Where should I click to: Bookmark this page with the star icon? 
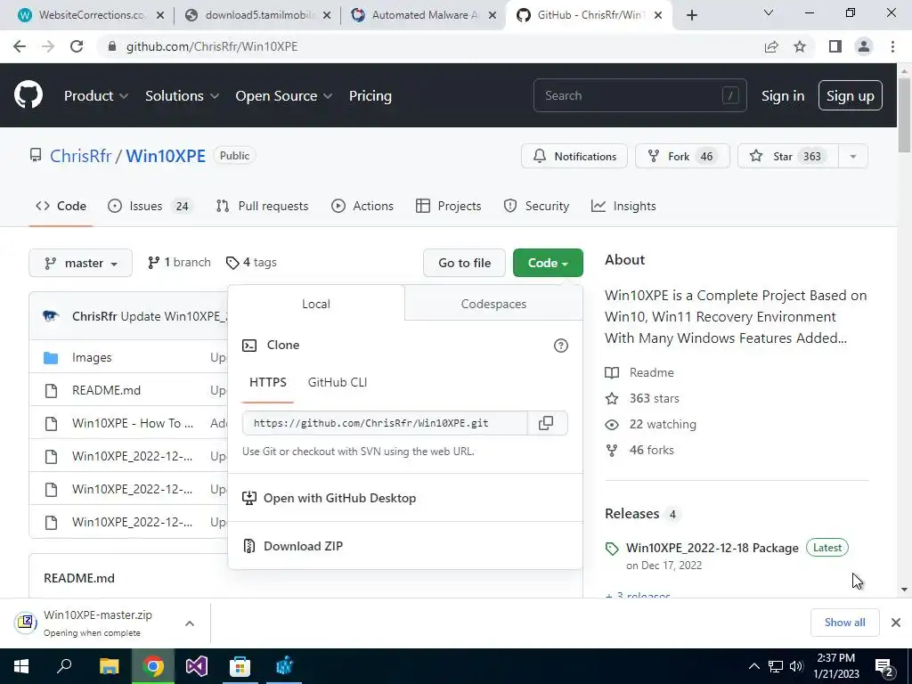(x=800, y=46)
